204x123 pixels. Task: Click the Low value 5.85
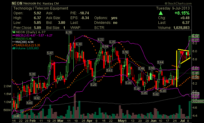click(38, 23)
